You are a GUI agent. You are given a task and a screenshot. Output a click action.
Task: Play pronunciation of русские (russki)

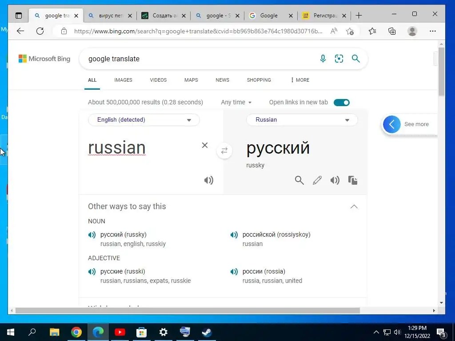92,271
